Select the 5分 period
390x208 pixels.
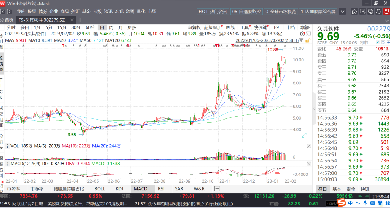click(x=49, y=27)
